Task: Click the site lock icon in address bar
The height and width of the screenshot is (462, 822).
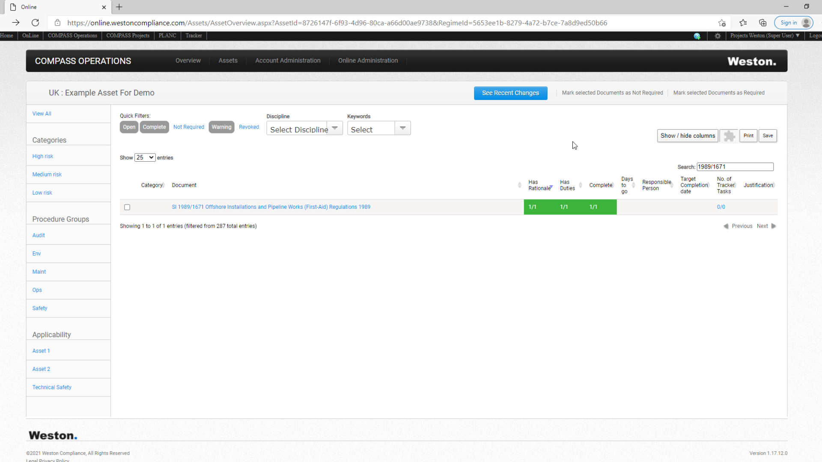Action: pyautogui.click(x=57, y=23)
